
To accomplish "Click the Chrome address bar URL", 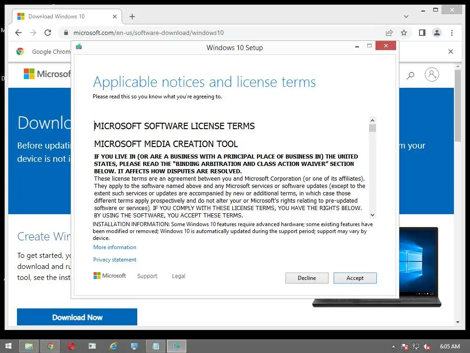I will pyautogui.click(x=148, y=33).
